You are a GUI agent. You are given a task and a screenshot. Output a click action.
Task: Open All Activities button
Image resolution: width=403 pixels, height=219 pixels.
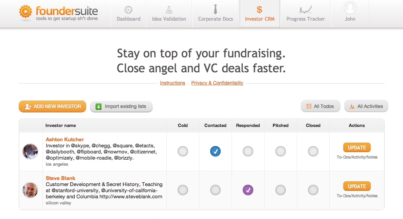[366, 106]
